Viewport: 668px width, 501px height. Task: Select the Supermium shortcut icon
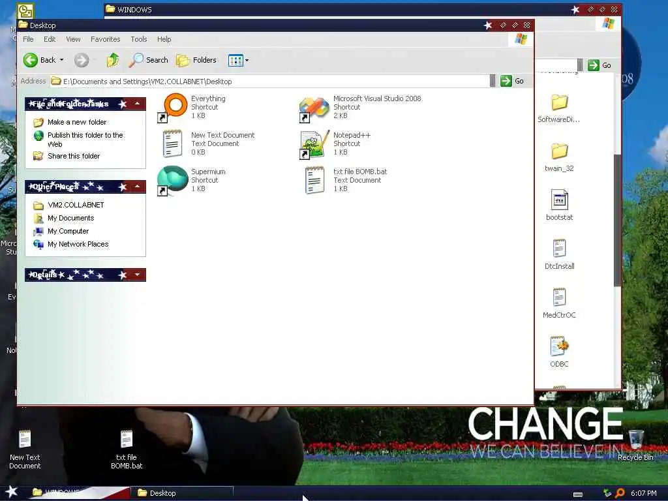[x=172, y=180]
